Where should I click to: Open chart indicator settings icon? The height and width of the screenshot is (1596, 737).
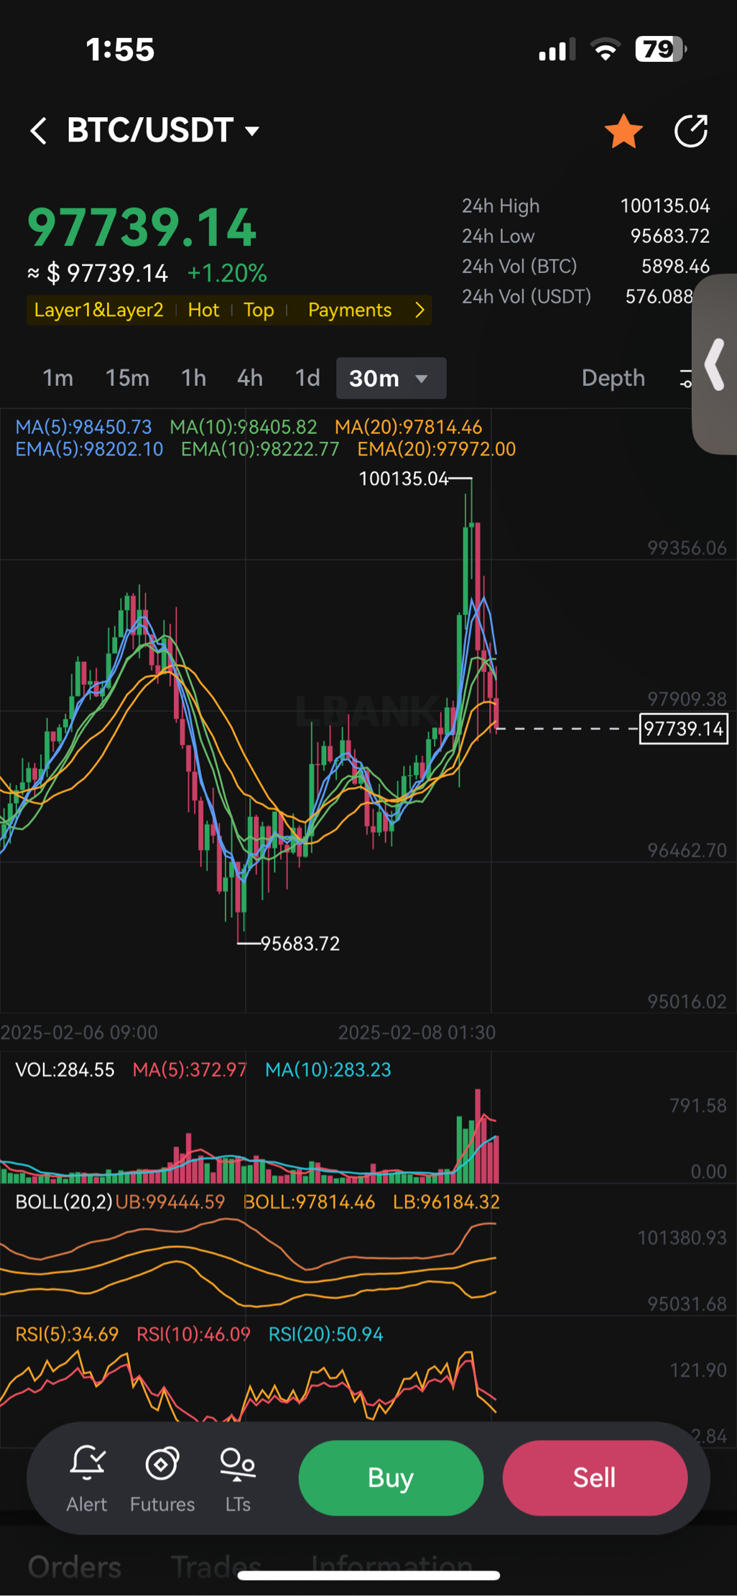coord(685,378)
